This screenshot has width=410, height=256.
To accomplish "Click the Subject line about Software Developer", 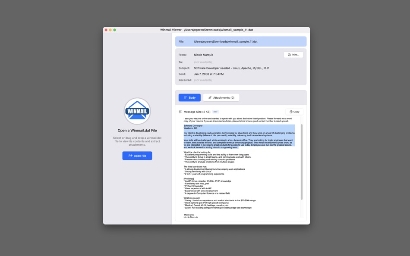I will click(x=232, y=68).
